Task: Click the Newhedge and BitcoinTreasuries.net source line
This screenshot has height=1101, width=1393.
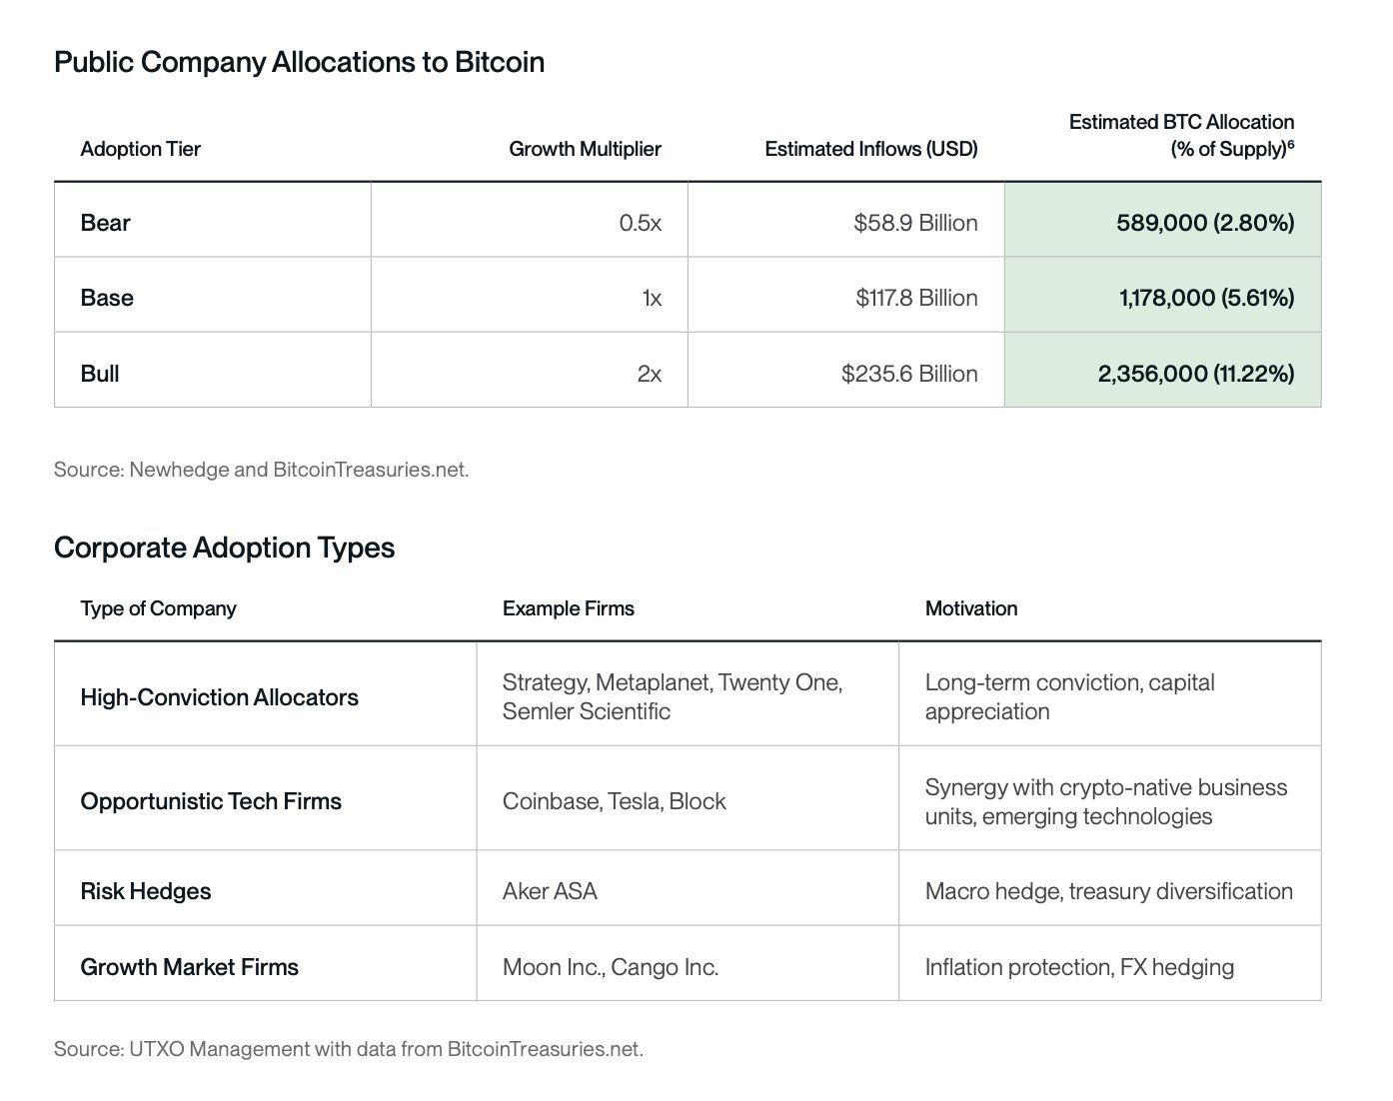Action: point(261,470)
